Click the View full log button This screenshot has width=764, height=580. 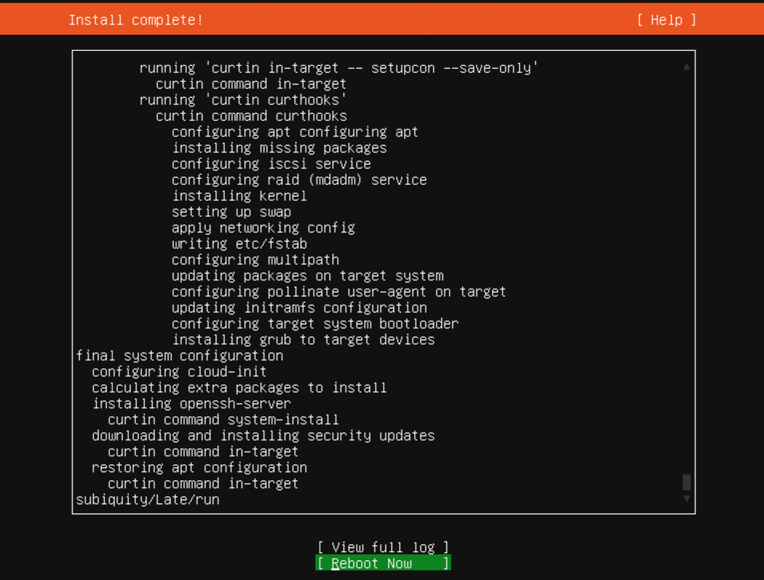click(x=383, y=547)
